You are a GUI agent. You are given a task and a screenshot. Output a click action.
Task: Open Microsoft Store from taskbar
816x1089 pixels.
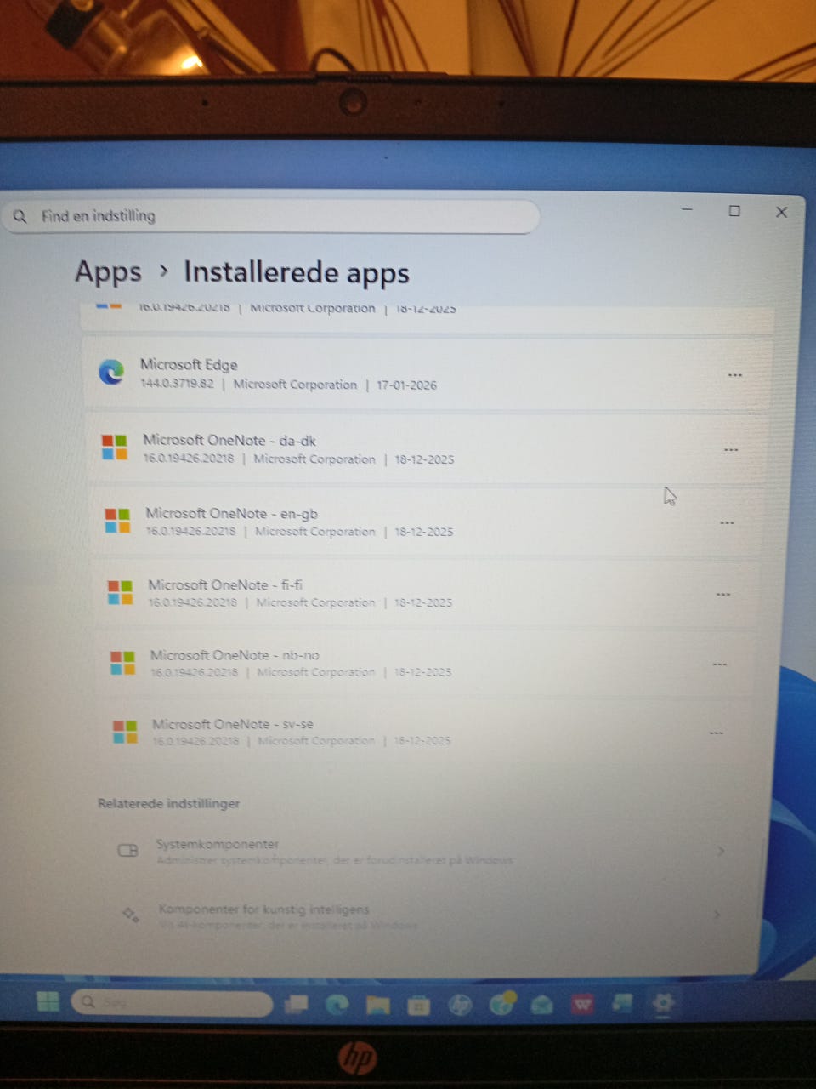pos(419,1006)
